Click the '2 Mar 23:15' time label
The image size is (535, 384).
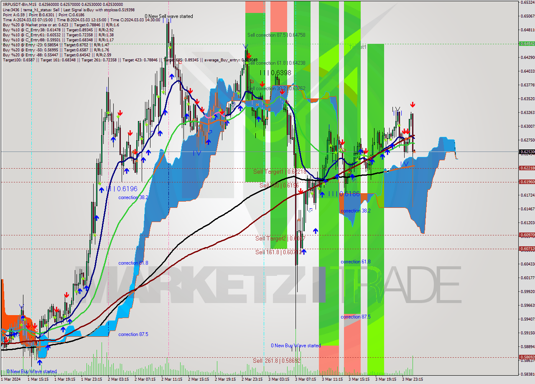[252, 379]
